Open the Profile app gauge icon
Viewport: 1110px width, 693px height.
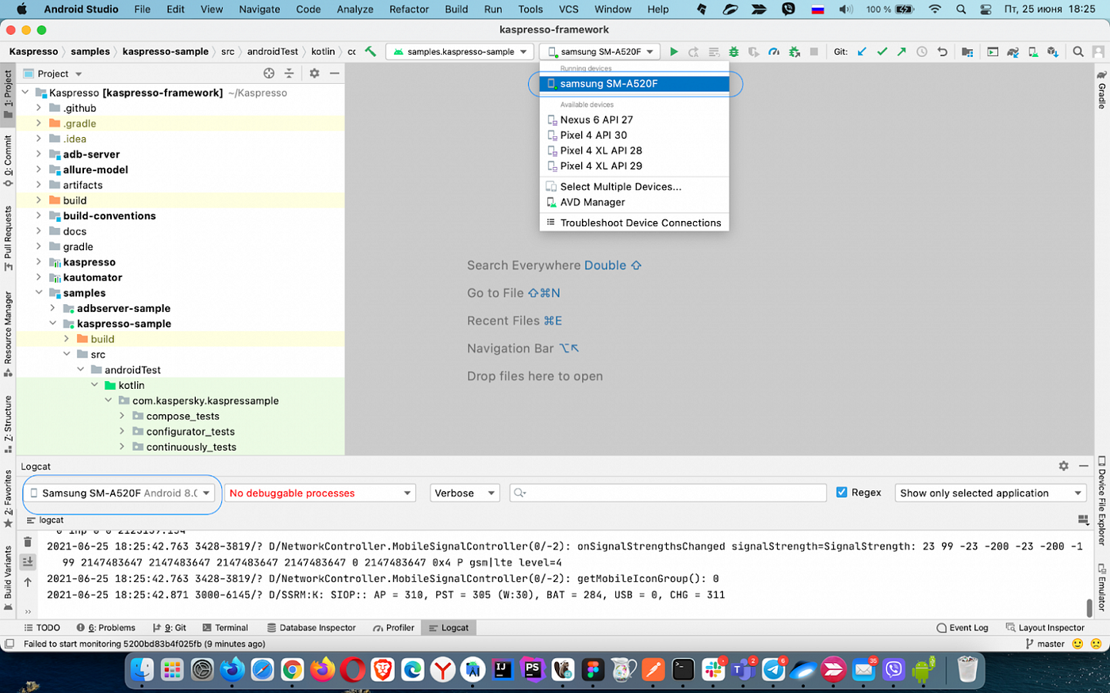pos(774,51)
